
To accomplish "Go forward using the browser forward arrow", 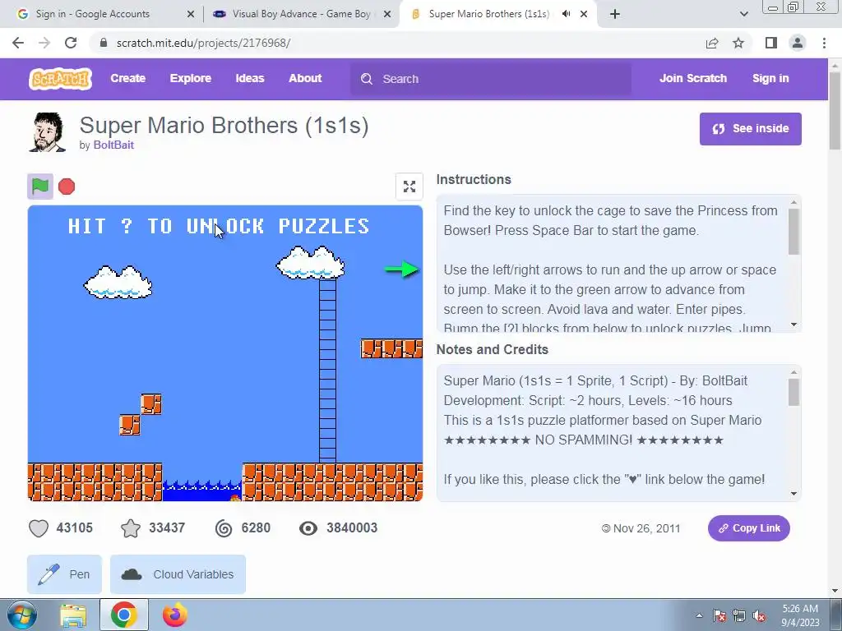I will 44,43.
